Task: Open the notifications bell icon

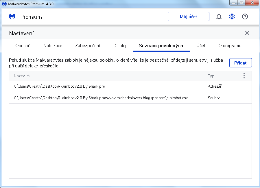Action: (x=219, y=17)
